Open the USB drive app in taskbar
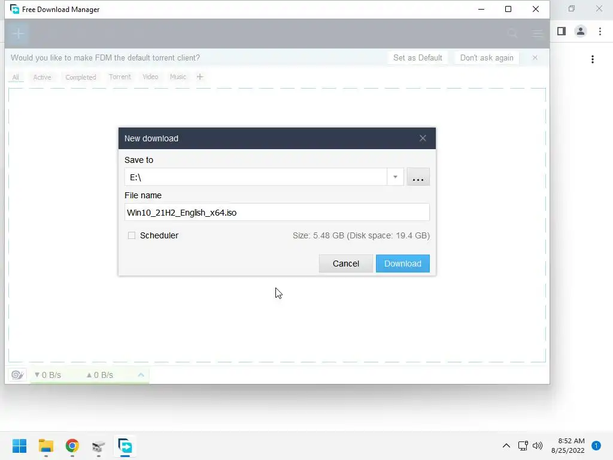The height and width of the screenshot is (460, 613). pyautogui.click(x=99, y=446)
